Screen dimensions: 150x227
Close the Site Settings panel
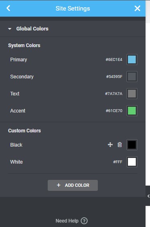137,8
